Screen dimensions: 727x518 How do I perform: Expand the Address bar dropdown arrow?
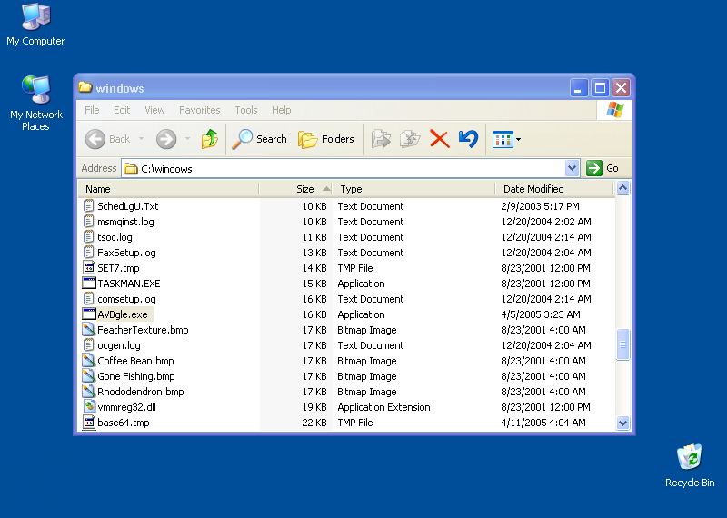click(x=572, y=168)
